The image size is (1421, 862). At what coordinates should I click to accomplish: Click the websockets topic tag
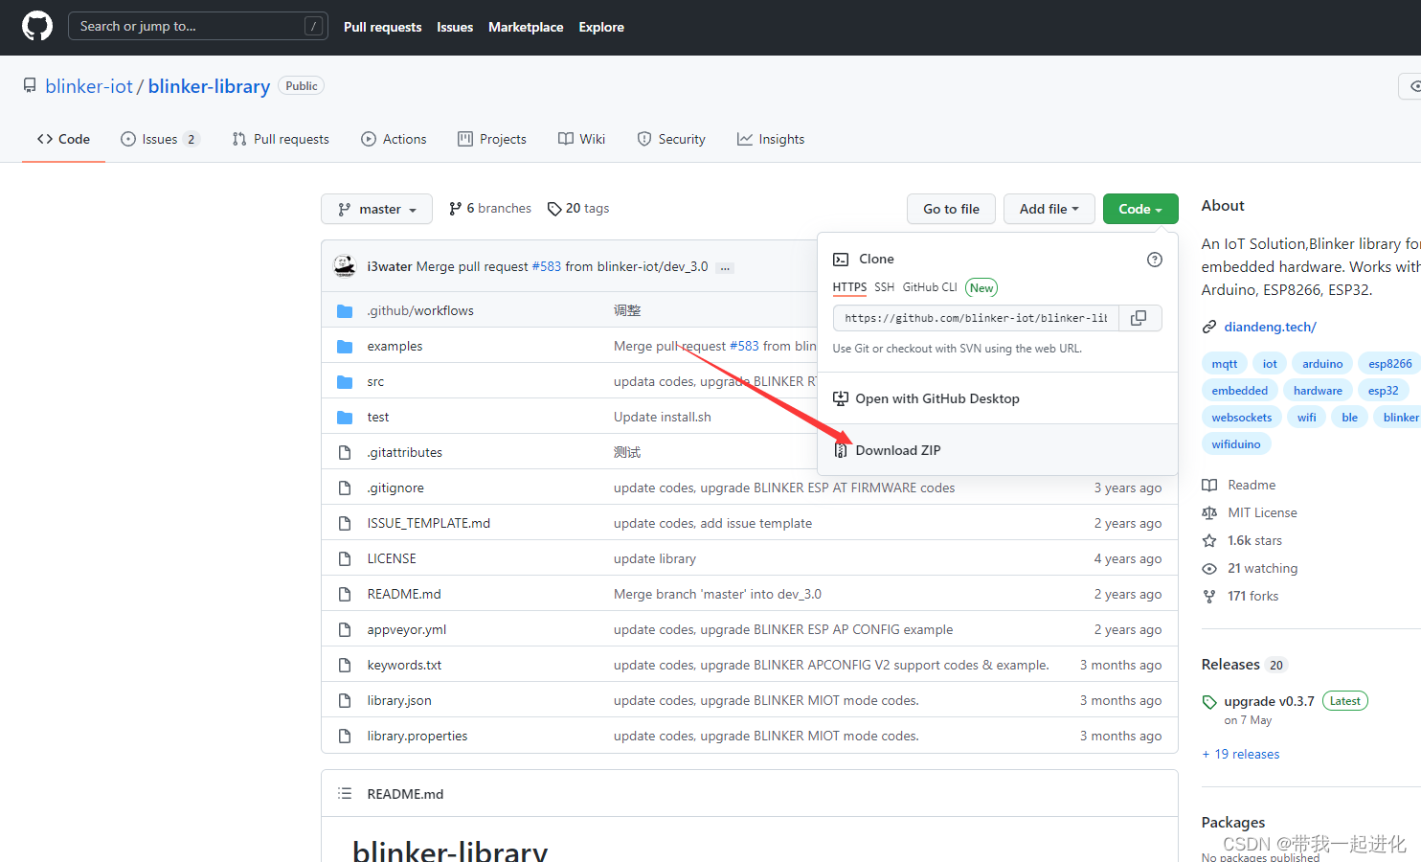[1242, 418]
